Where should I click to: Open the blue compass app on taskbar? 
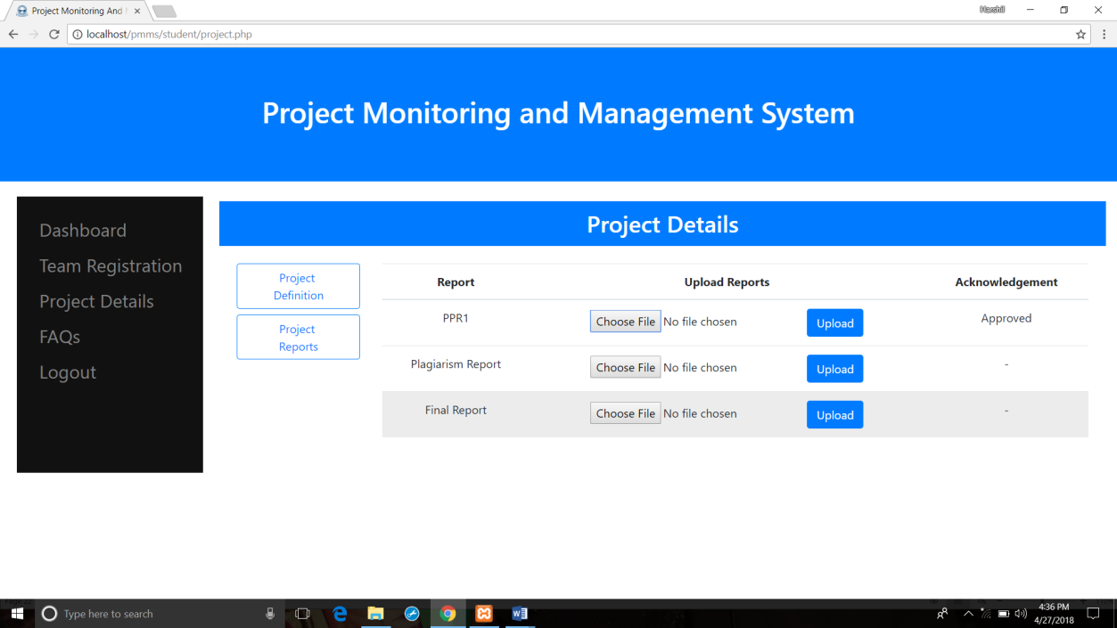[x=412, y=614]
